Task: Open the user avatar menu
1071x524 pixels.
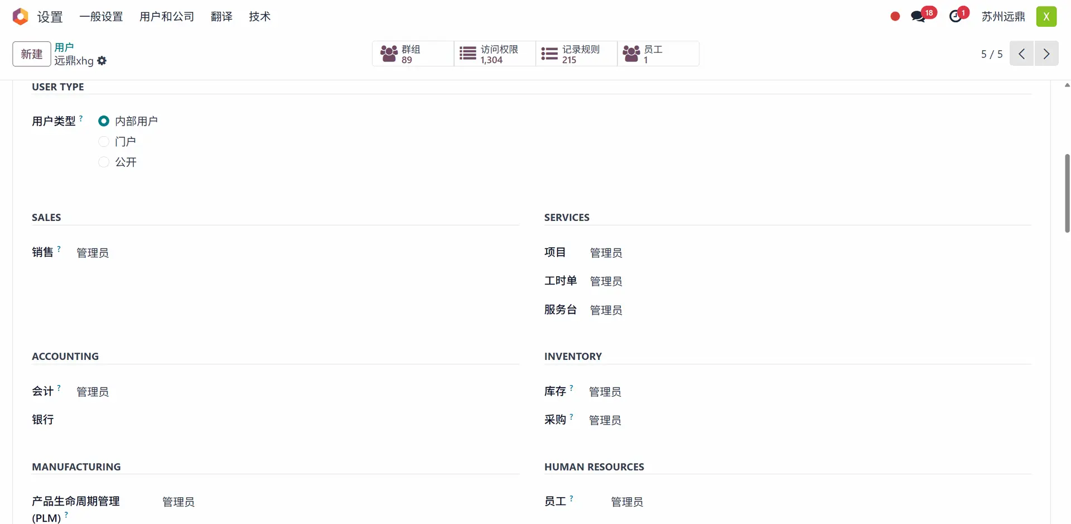Action: 1046,17
